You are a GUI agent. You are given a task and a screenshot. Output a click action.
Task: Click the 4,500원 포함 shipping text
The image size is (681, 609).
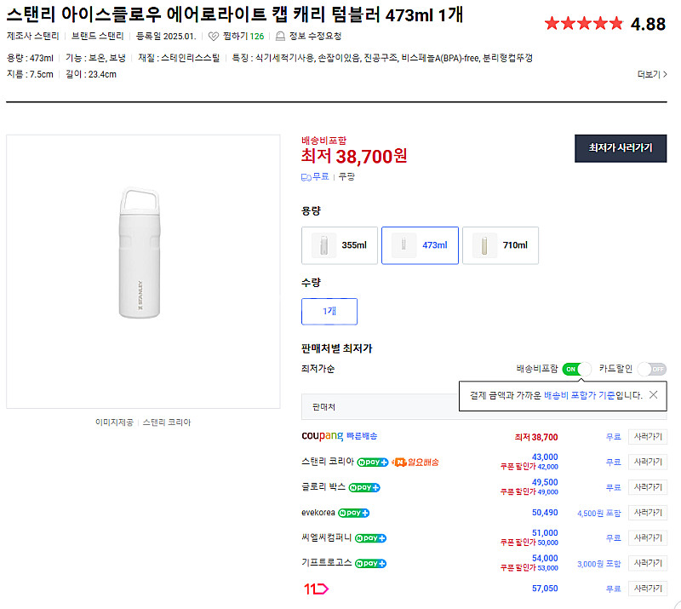click(x=599, y=514)
